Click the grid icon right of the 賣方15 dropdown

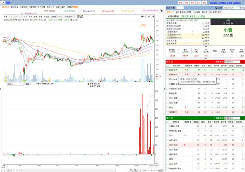click(x=242, y=118)
